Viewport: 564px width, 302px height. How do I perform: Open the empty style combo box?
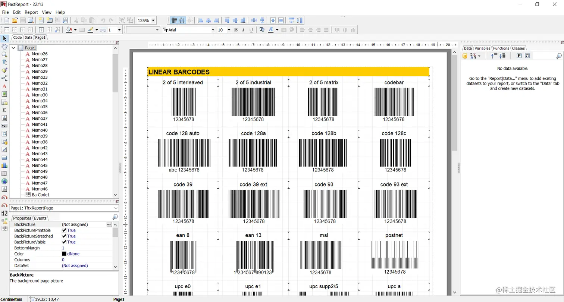click(143, 30)
